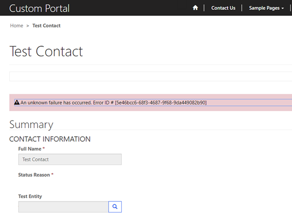
Task: Expand the Sample Pages dropdown caret
Action: pos(283,8)
